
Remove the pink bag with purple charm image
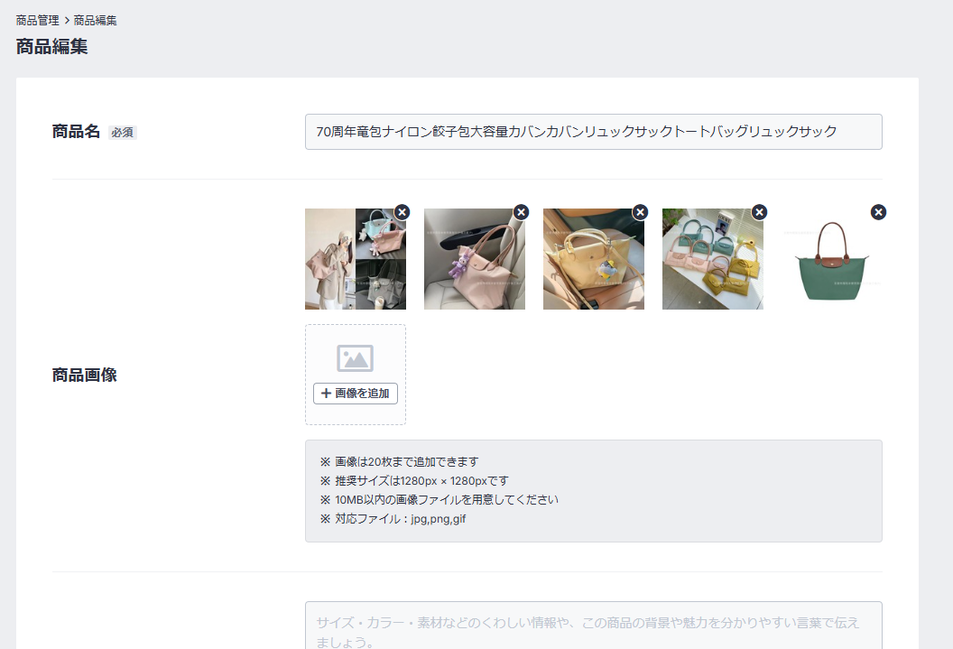click(x=521, y=212)
